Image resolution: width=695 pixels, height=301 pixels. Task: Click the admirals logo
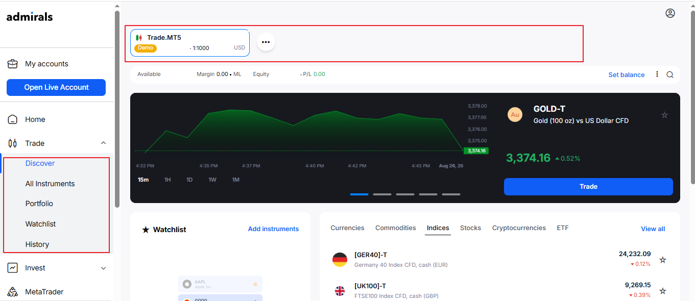30,16
